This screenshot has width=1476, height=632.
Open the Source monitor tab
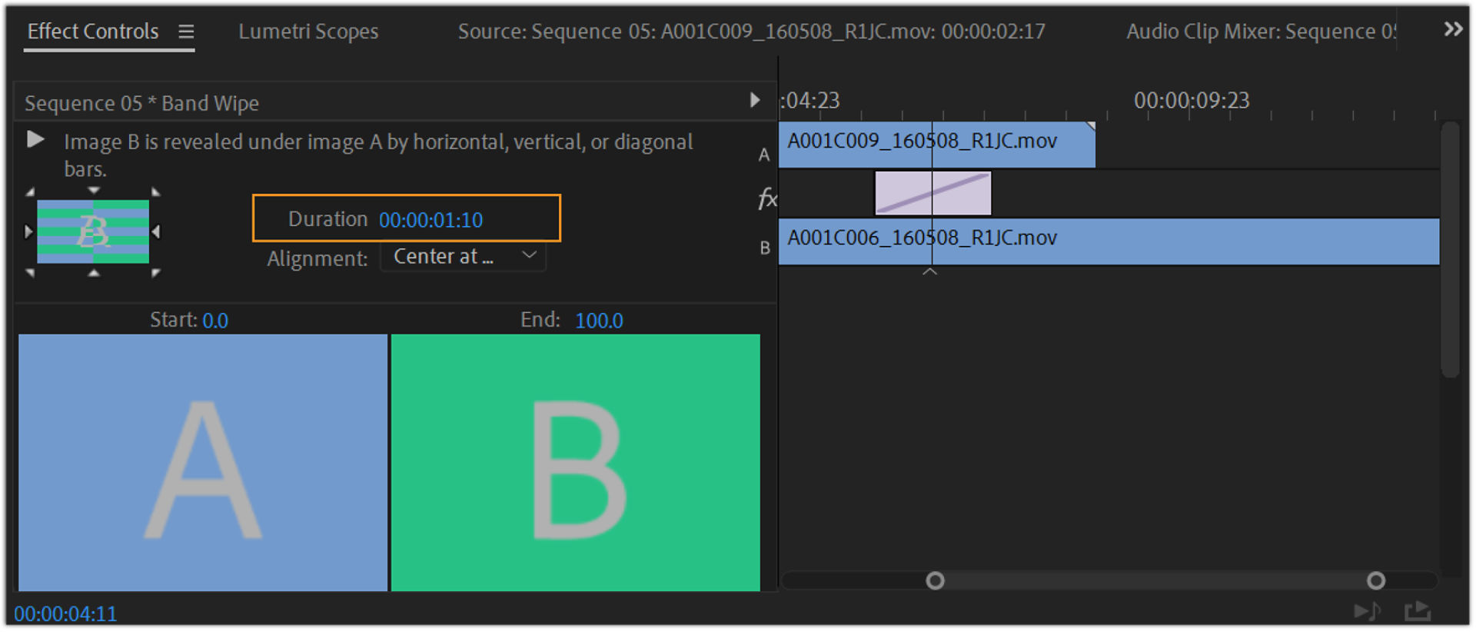pyautogui.click(x=751, y=32)
